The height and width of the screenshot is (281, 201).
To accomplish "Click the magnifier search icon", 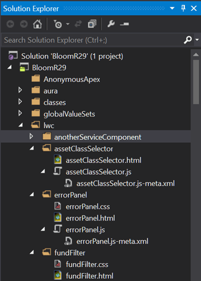I will 188,40.
